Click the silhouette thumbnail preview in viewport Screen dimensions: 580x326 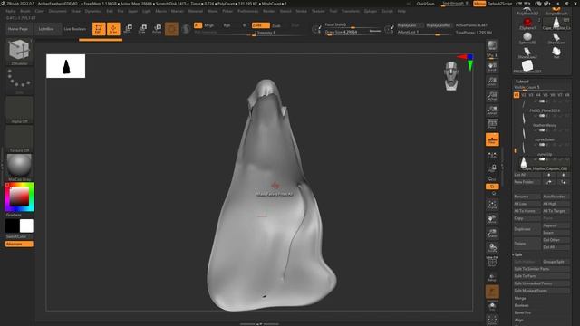click(x=66, y=66)
